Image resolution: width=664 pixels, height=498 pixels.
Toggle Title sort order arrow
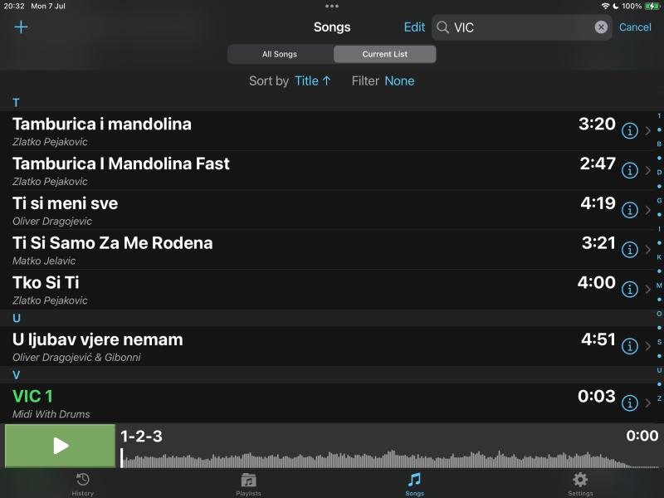coord(326,81)
